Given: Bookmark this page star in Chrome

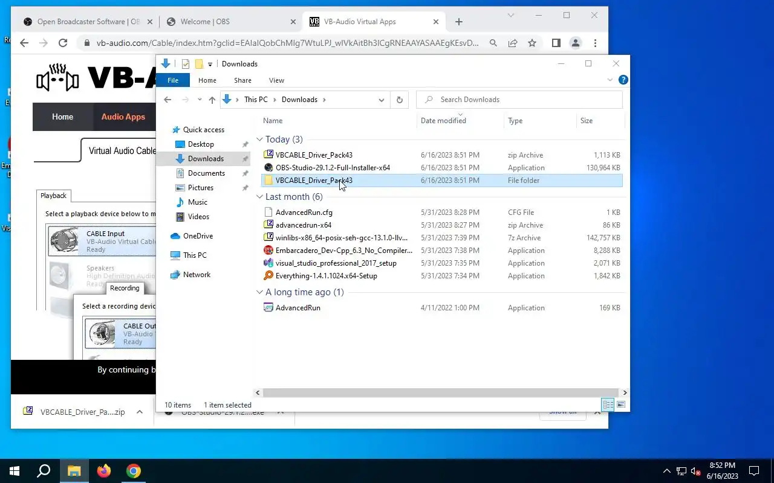Looking at the screenshot, I should (x=532, y=43).
